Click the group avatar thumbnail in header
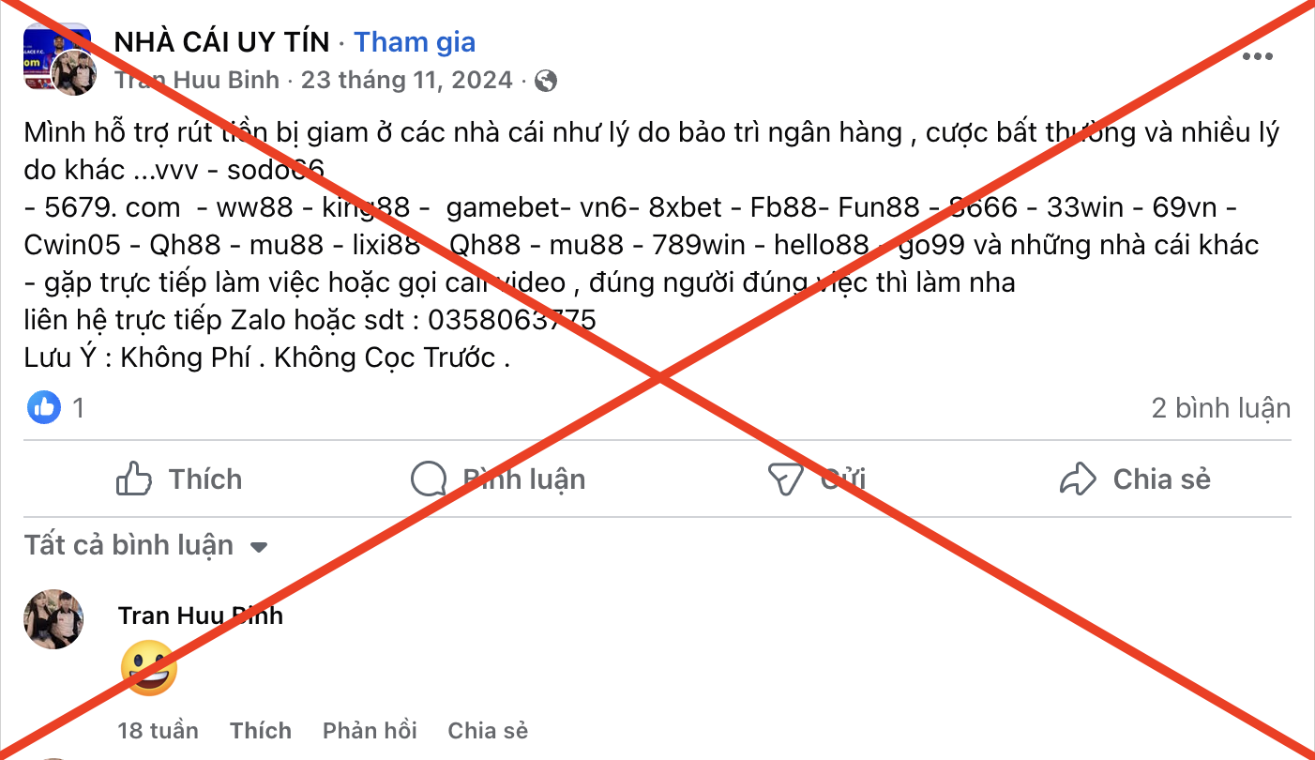 click(54, 54)
